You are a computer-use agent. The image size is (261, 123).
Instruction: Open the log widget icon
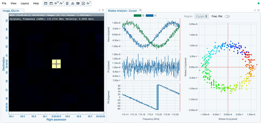[x=51, y=3]
